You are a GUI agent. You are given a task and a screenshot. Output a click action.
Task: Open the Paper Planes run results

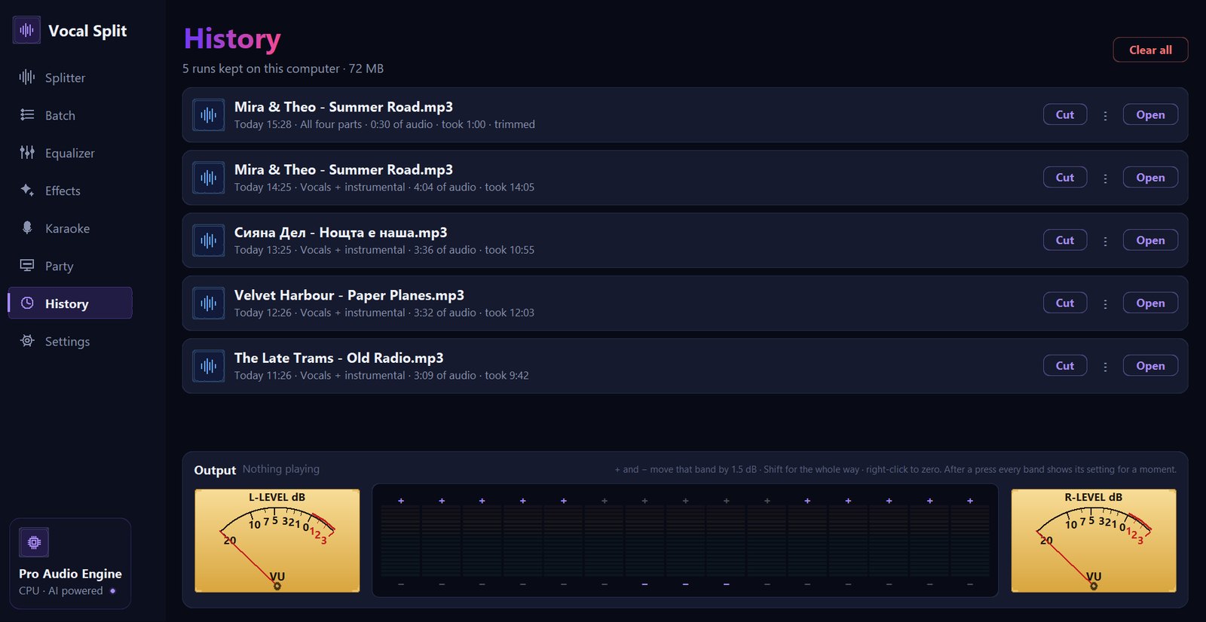point(1150,303)
